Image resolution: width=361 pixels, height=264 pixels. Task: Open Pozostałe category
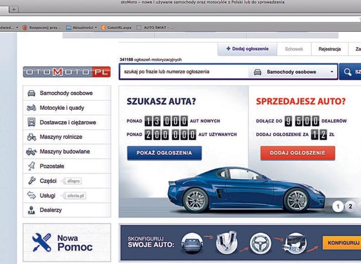[67, 166]
